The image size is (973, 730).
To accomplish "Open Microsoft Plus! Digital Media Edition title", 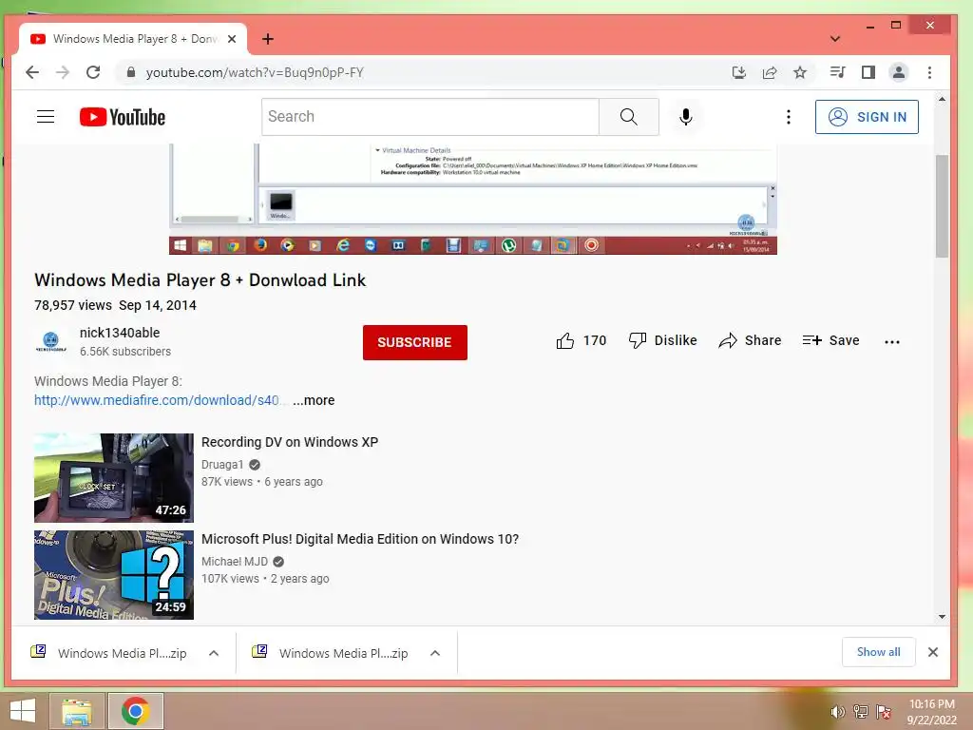I will click(x=360, y=539).
